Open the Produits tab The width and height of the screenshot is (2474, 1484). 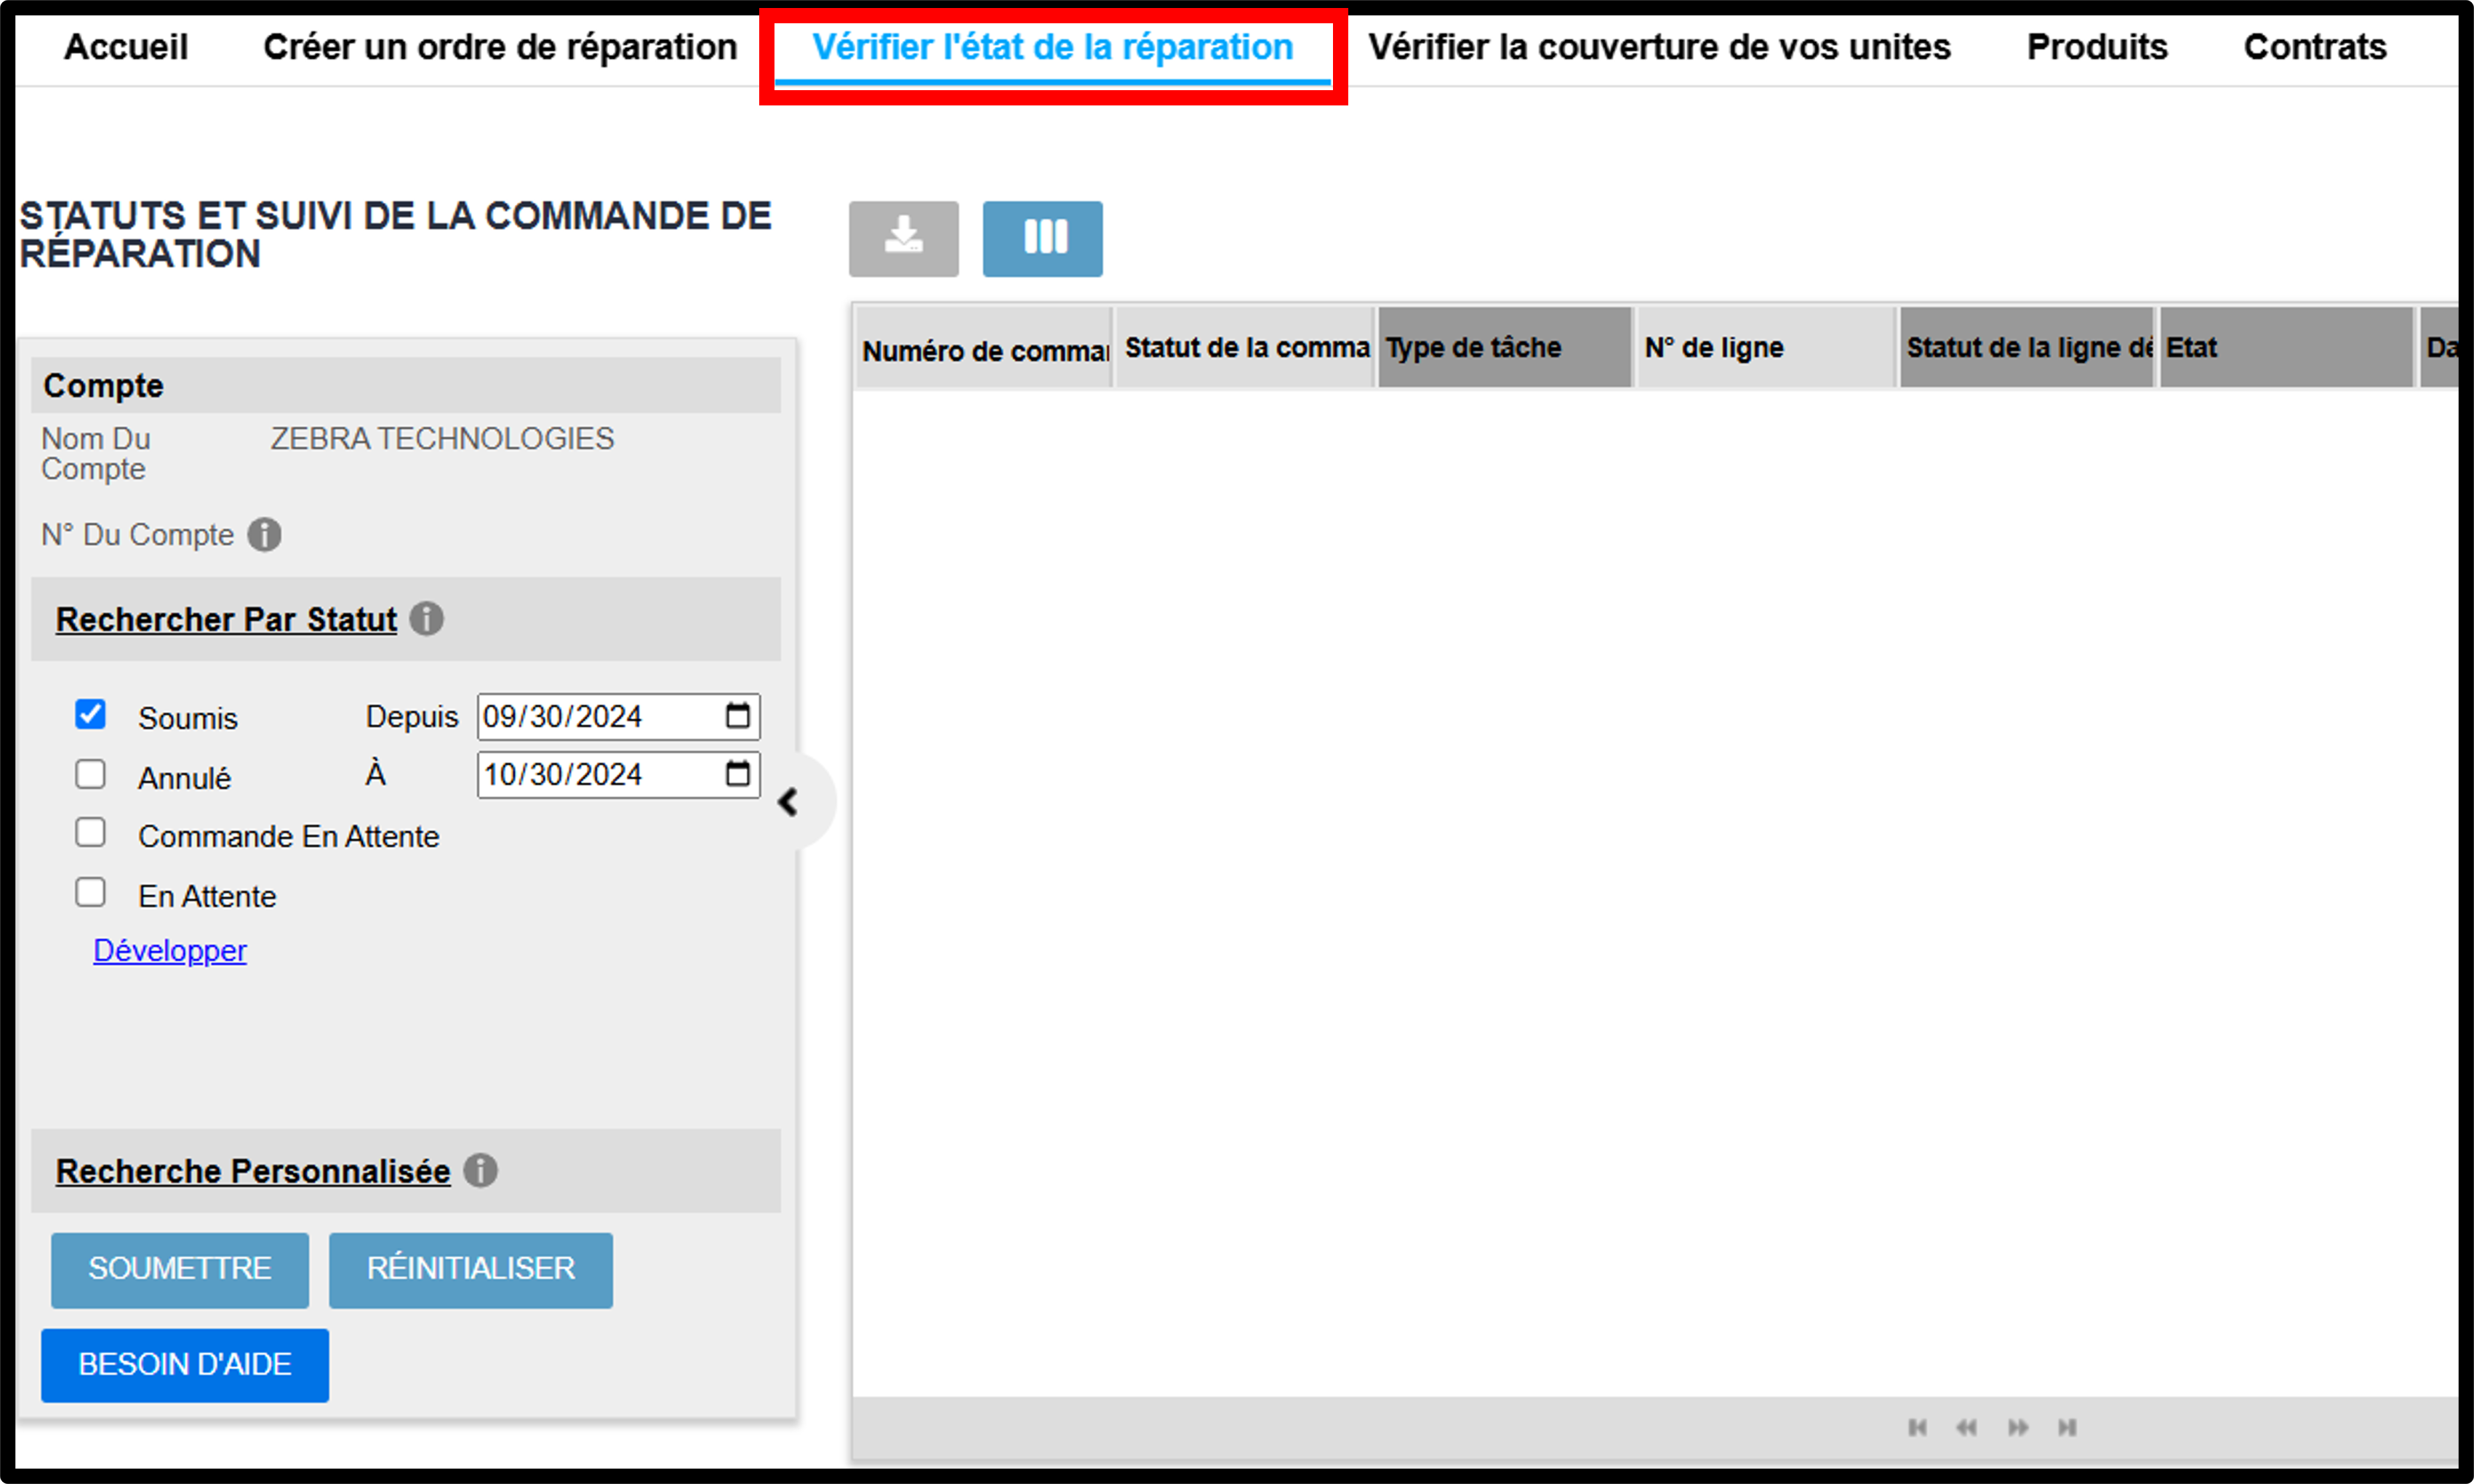(2097, 47)
